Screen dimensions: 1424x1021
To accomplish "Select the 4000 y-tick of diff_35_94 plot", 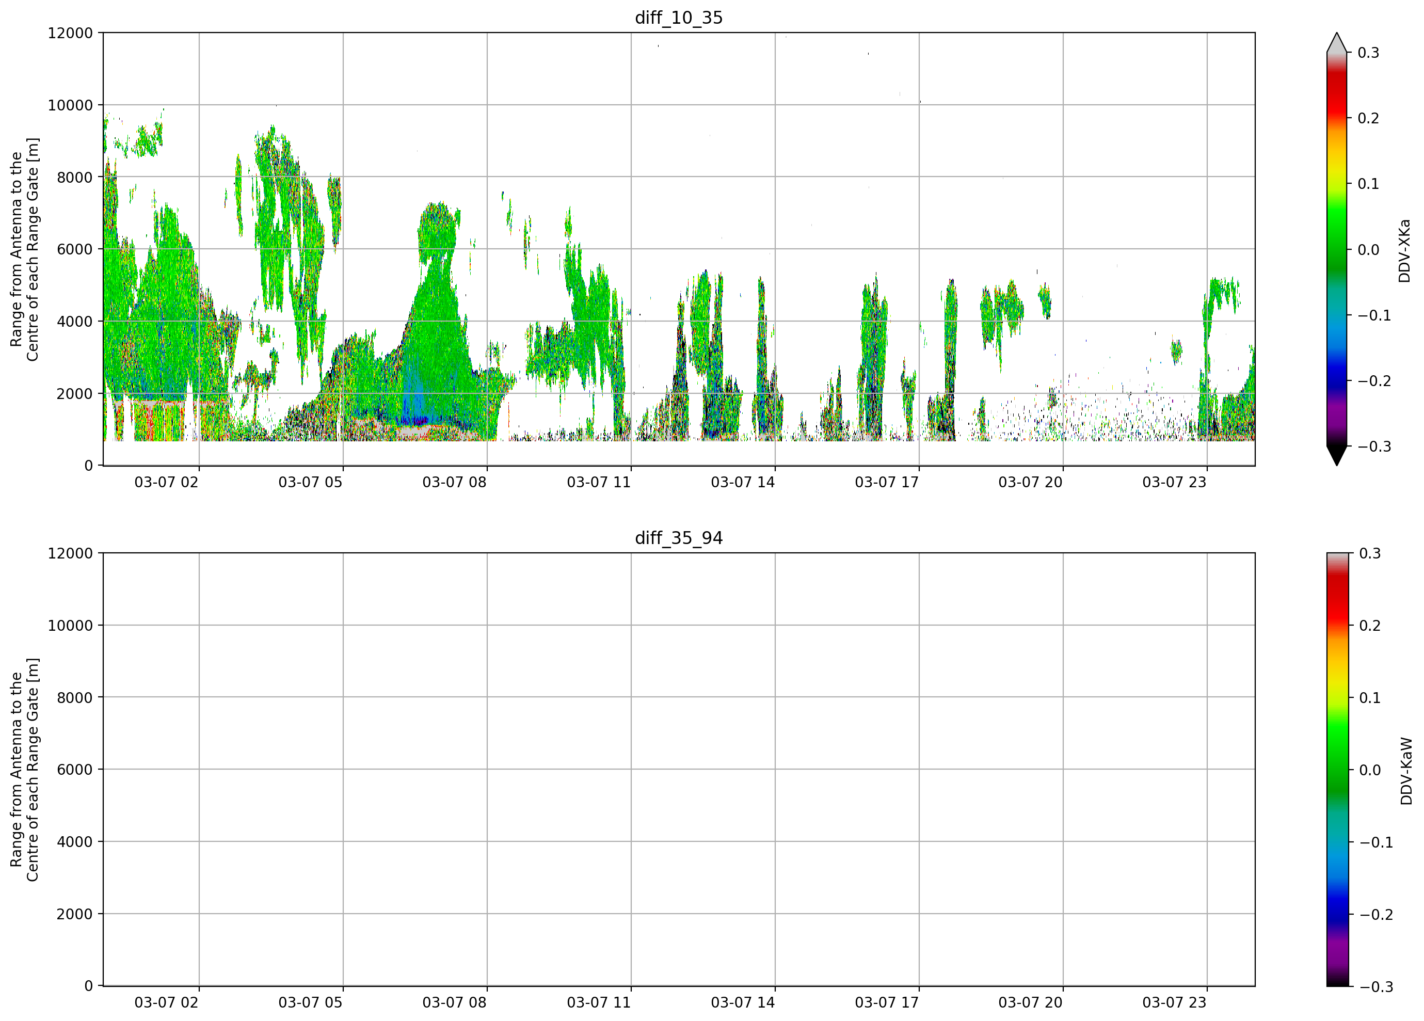I will [75, 842].
